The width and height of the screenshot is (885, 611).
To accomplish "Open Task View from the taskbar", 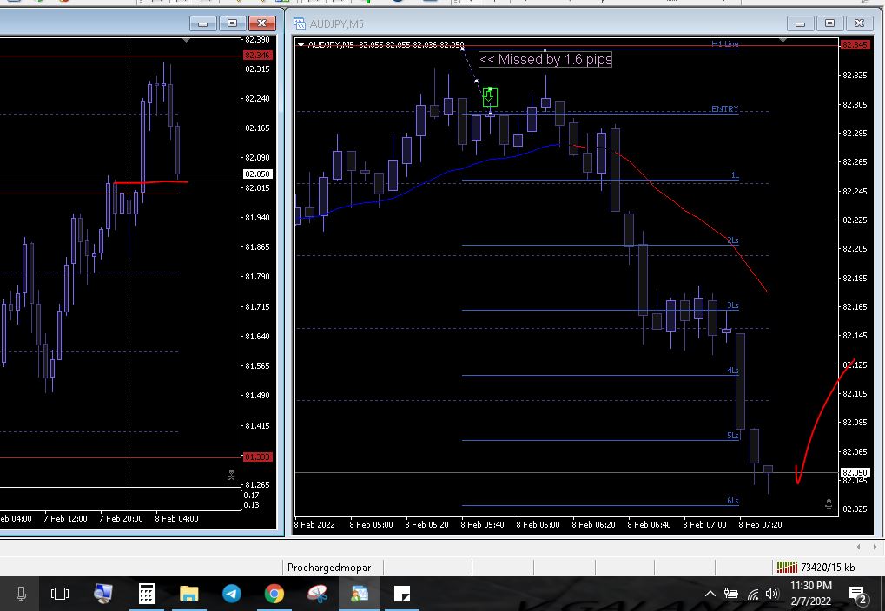I will coord(60,594).
